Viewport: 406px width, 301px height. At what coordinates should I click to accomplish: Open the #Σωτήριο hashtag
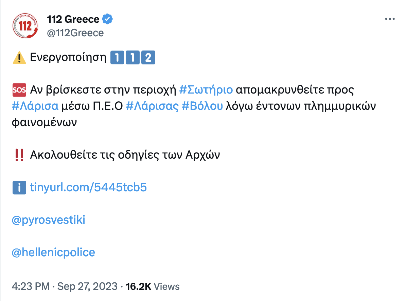click(x=206, y=90)
